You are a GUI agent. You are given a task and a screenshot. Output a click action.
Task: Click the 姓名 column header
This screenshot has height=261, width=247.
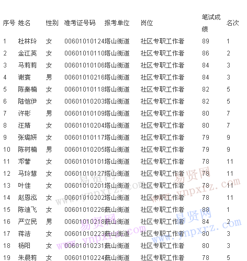(x=24, y=23)
